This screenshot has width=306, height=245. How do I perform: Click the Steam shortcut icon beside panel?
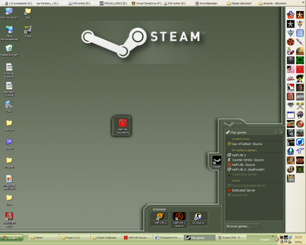tap(216, 162)
